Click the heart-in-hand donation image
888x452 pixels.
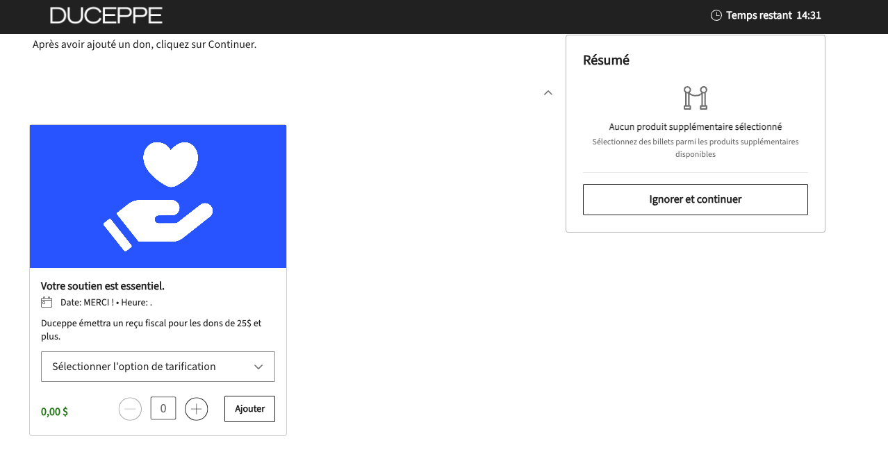point(158,196)
